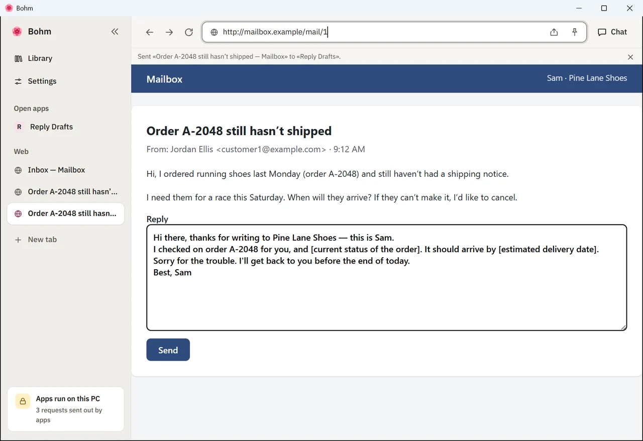643x441 pixels.
Task: Open the Library section
Action: 66,58
